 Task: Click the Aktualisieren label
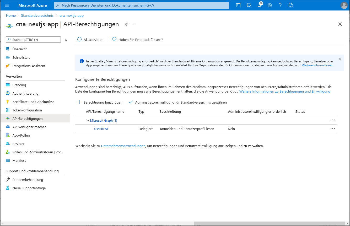(94, 40)
